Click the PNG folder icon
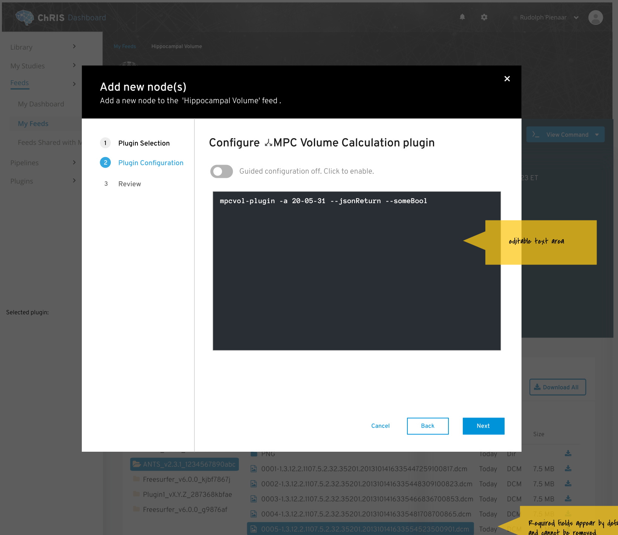The height and width of the screenshot is (535, 618). 254,454
